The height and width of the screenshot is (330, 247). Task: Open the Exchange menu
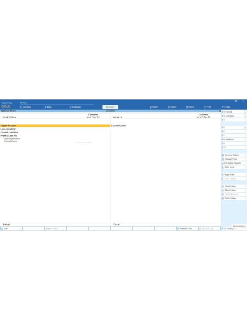pyautogui.click(x=75, y=107)
